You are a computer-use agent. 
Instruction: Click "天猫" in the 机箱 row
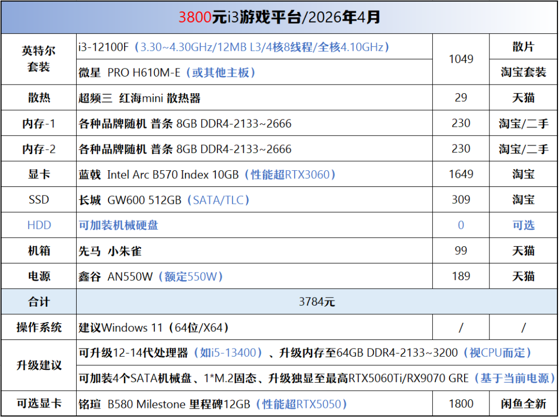pyautogui.click(x=523, y=251)
